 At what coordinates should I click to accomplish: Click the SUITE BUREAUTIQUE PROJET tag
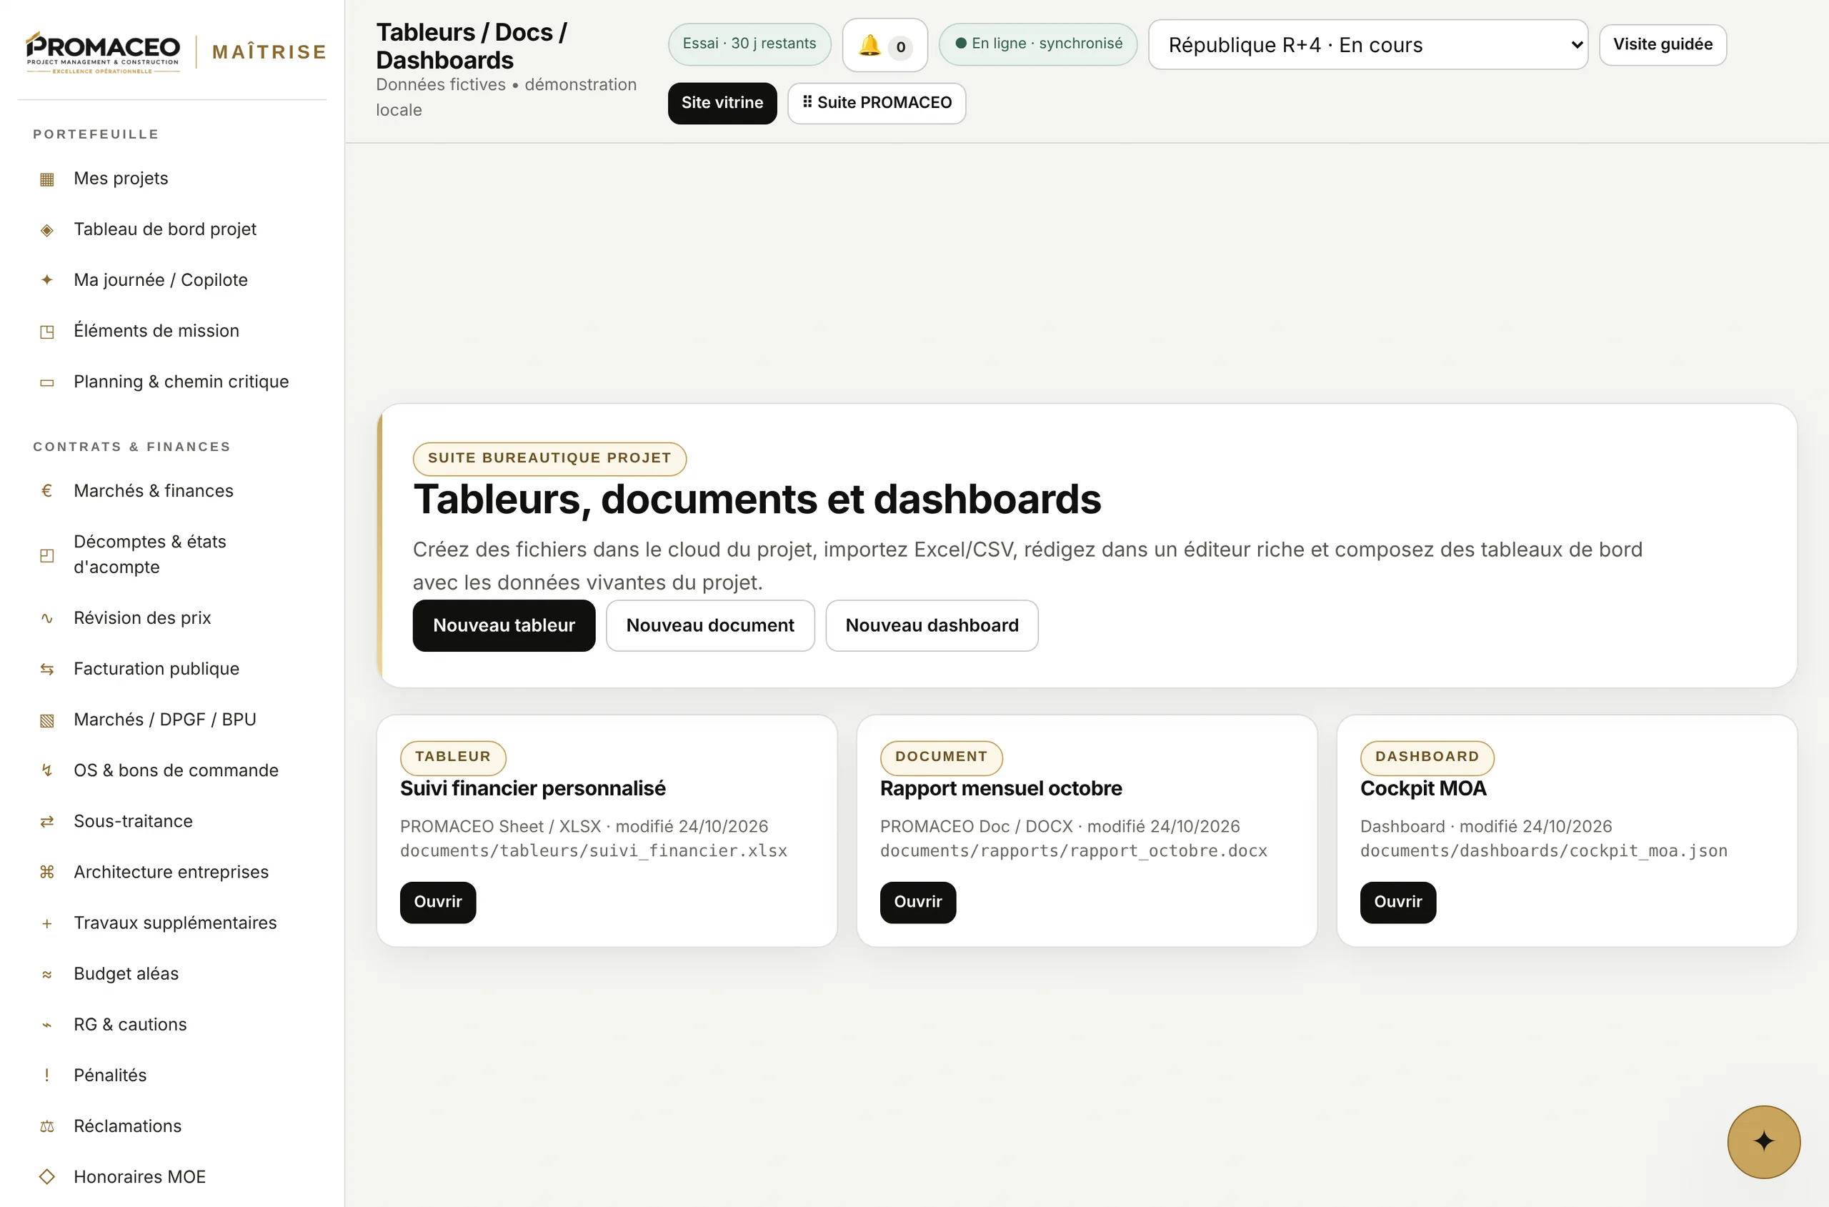click(549, 459)
